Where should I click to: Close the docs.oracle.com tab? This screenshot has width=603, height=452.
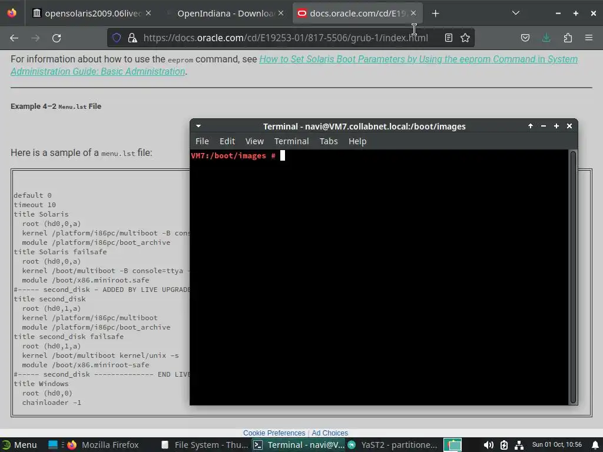point(413,13)
